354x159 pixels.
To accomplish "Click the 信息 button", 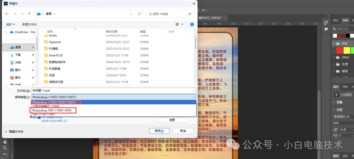I will coord(172,120).
